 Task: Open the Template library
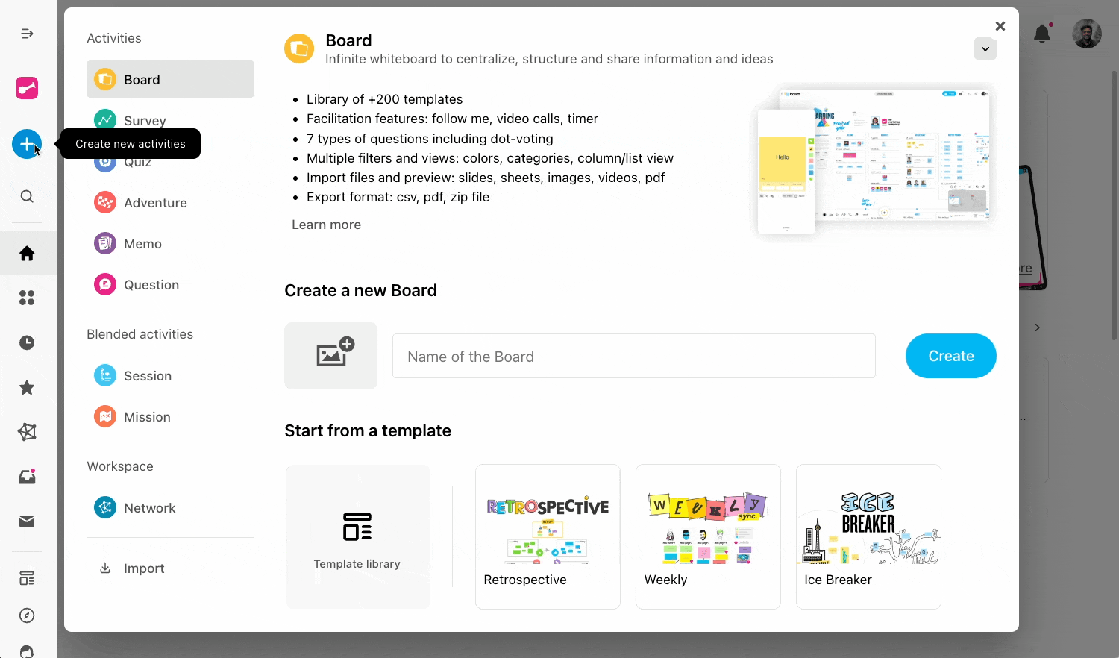tap(357, 536)
